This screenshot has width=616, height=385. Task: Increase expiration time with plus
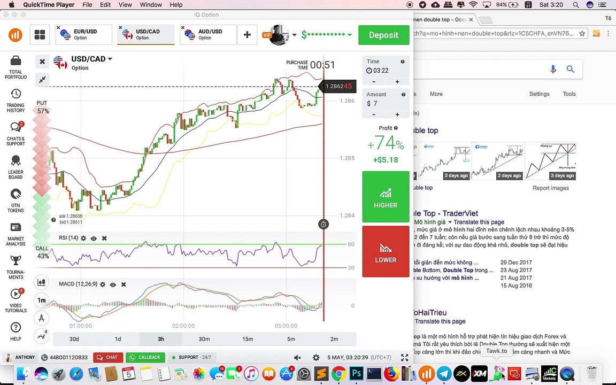click(397, 82)
